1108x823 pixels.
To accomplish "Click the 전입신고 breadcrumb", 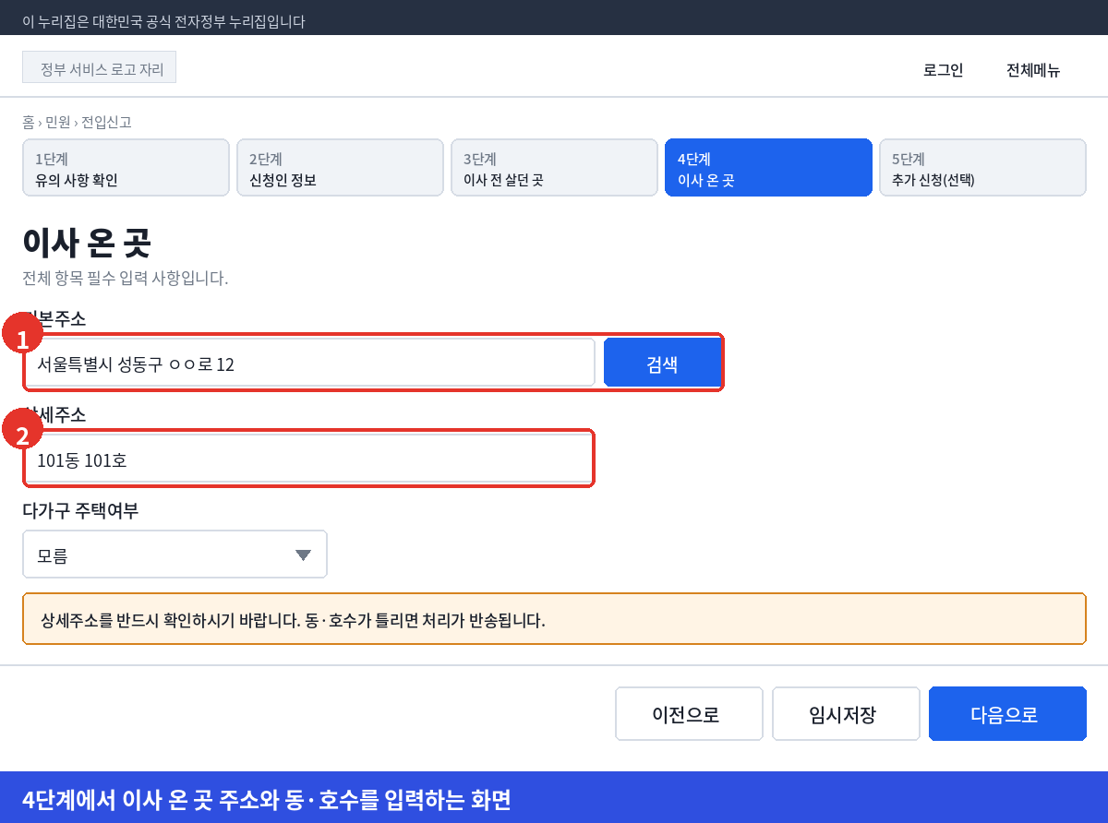I will (106, 122).
